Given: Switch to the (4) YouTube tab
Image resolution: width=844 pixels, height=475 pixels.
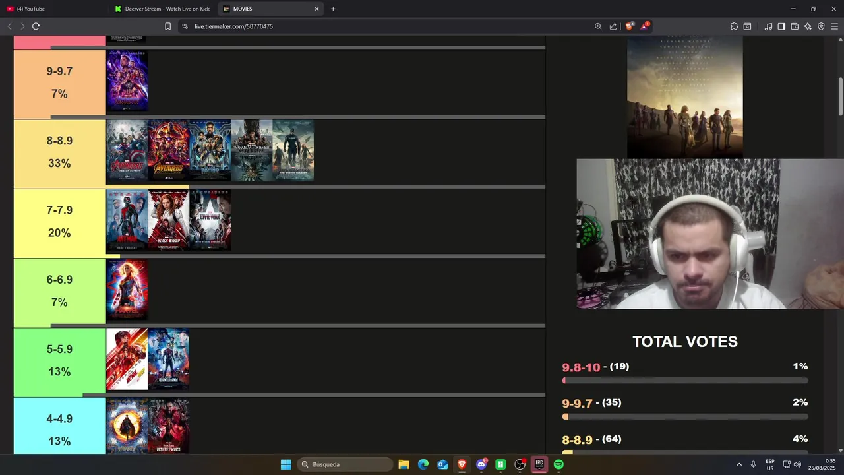Looking at the screenshot, I should pyautogui.click(x=53, y=9).
